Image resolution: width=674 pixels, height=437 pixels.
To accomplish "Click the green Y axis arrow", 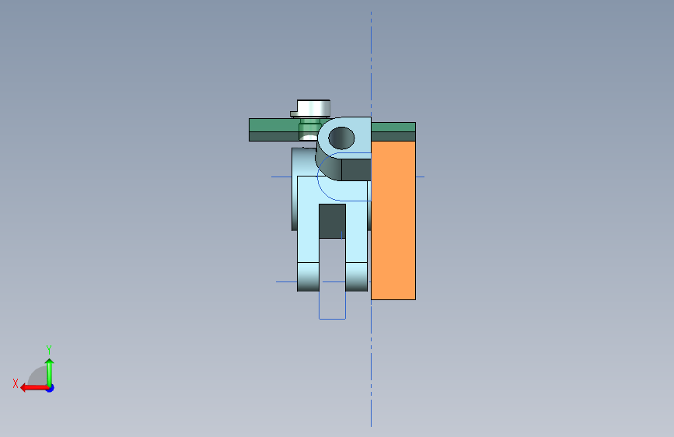I will click(50, 372).
